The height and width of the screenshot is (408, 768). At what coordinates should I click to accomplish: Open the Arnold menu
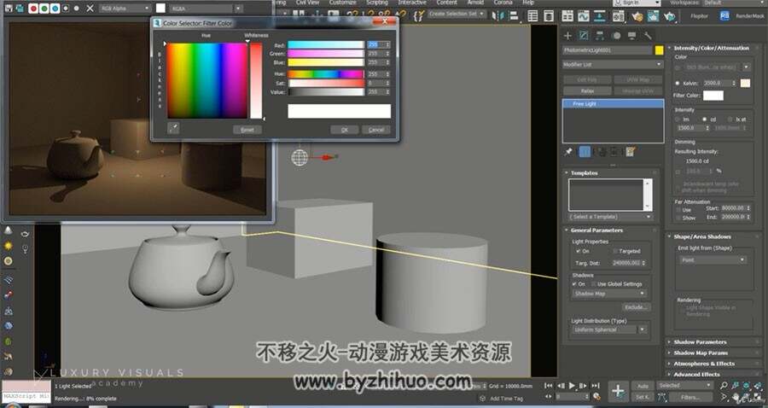pos(475,3)
